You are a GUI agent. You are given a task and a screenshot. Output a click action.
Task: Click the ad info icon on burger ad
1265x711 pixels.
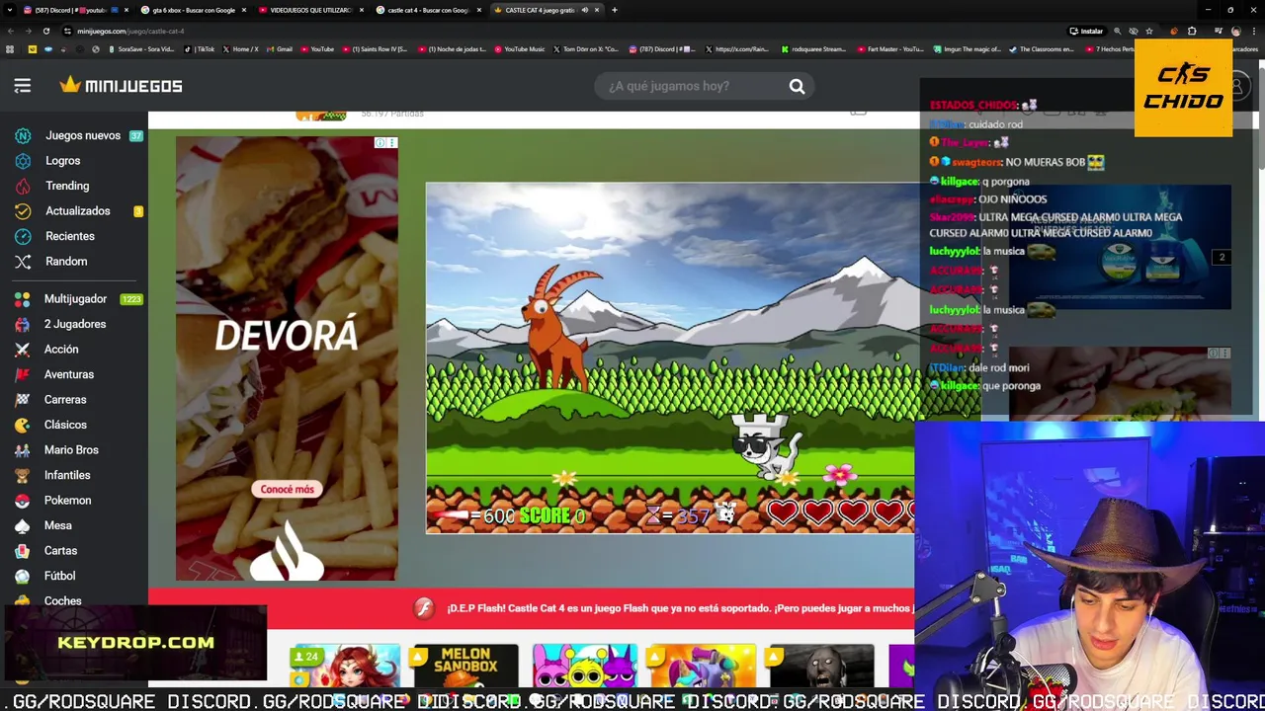click(x=379, y=143)
